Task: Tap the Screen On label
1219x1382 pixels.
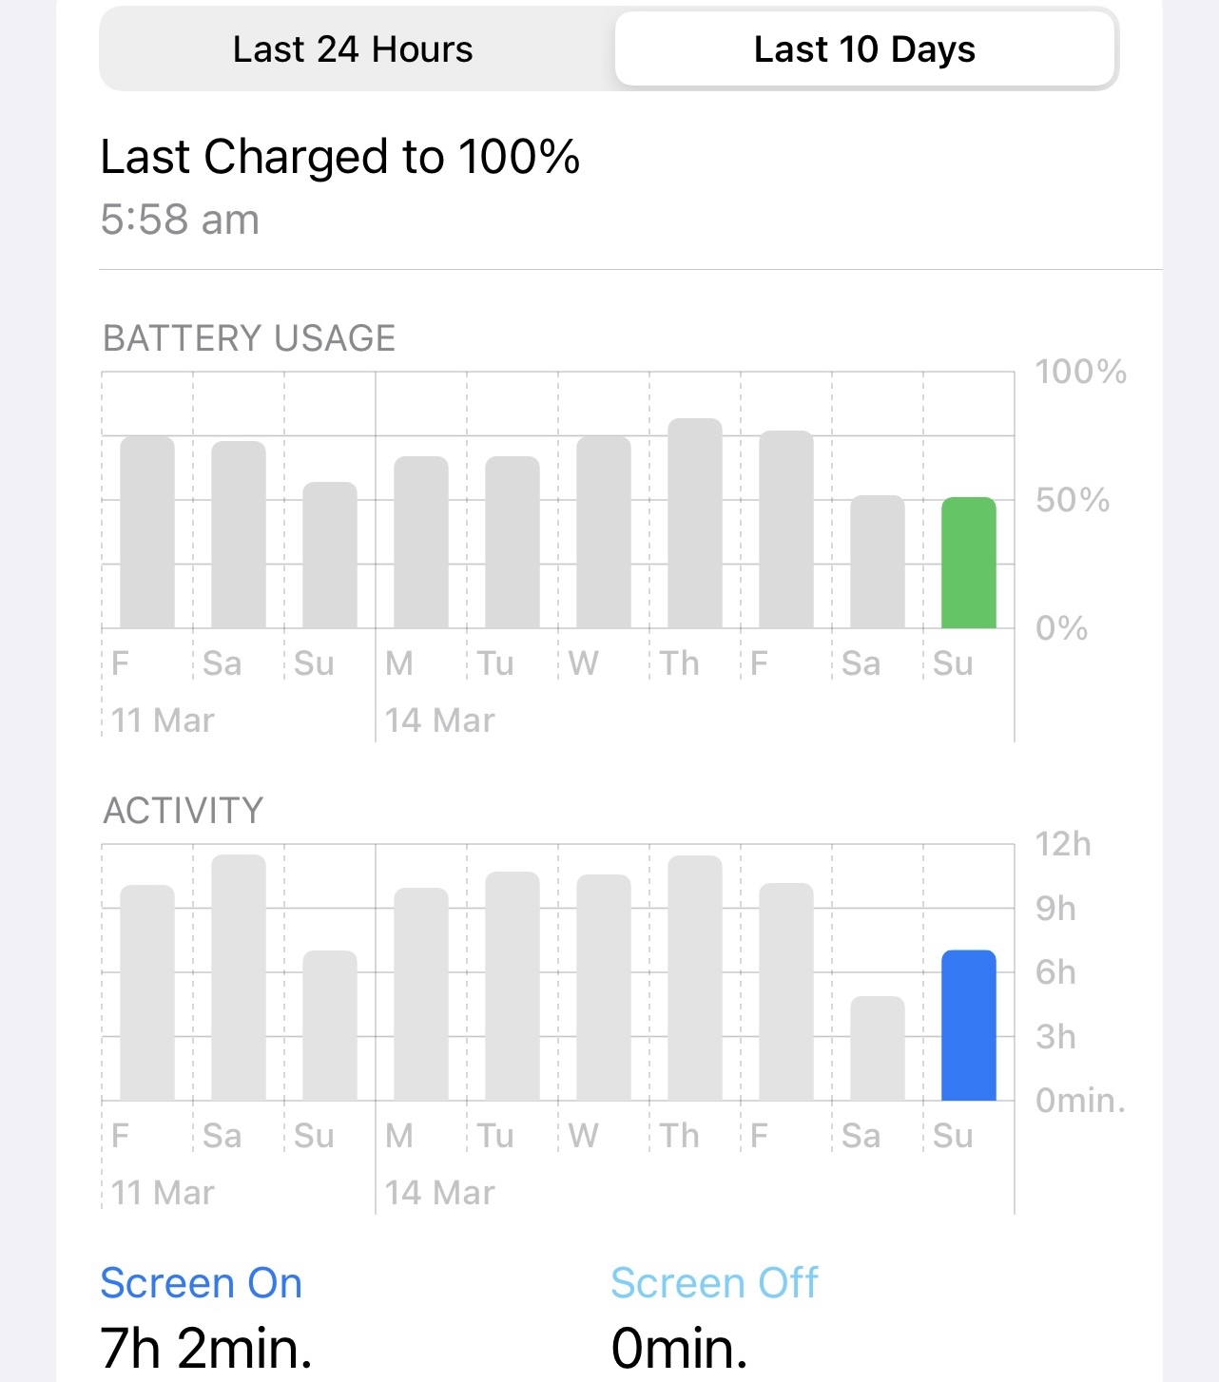Action: click(x=202, y=1283)
